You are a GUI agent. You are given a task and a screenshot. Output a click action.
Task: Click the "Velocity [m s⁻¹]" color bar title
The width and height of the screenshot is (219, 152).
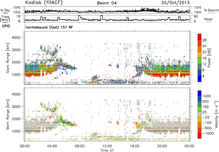click(x=216, y=114)
